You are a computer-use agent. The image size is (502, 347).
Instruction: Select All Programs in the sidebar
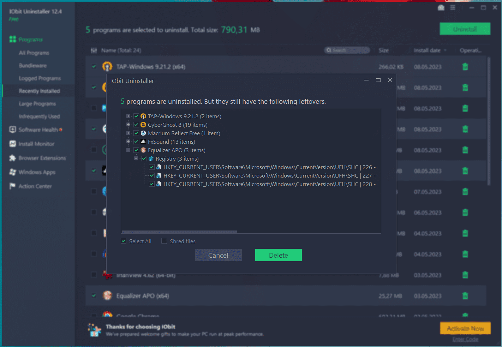pos(34,53)
